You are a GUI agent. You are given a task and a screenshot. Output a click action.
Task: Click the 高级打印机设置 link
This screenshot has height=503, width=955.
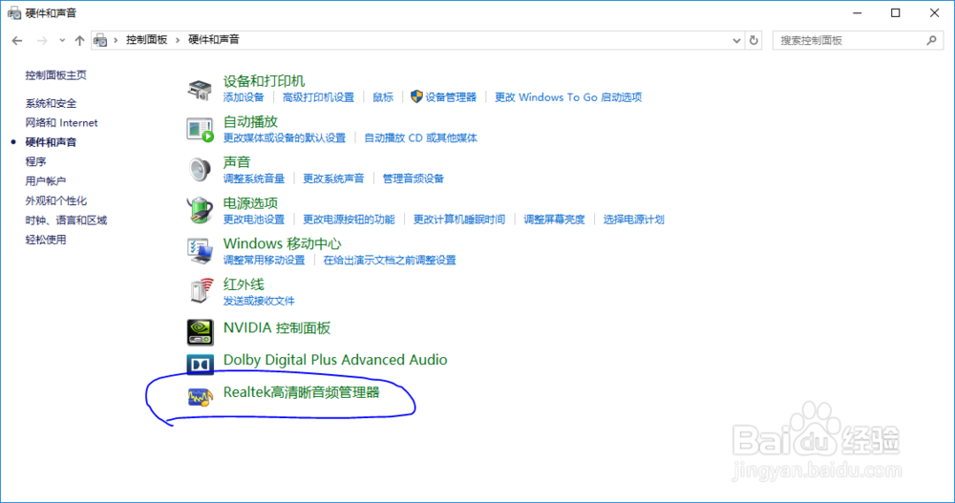coord(319,97)
